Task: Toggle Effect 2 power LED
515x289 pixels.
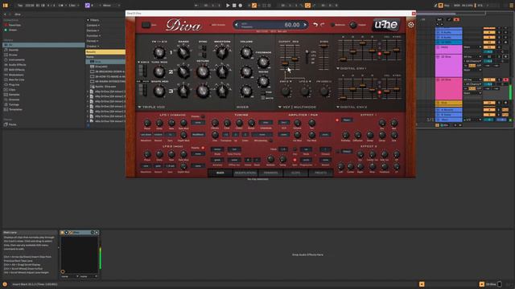Action: point(337,152)
